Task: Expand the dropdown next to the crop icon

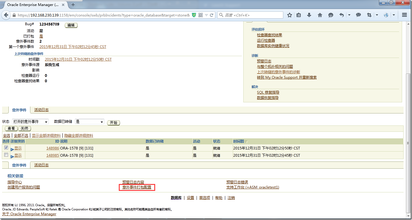Action: click(377, 15)
